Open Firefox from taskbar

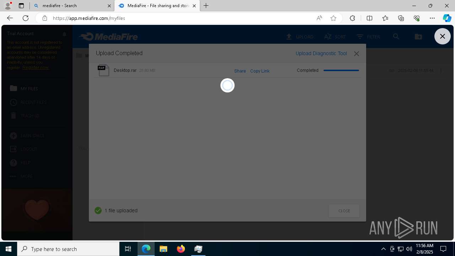(181, 249)
